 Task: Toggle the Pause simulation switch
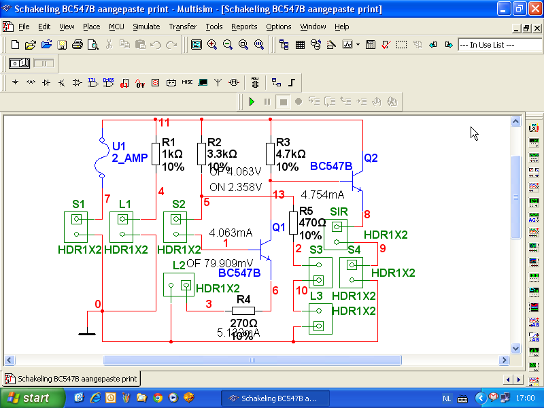pos(44,63)
